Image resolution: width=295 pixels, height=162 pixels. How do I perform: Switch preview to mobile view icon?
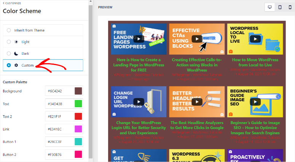tap(290, 7)
